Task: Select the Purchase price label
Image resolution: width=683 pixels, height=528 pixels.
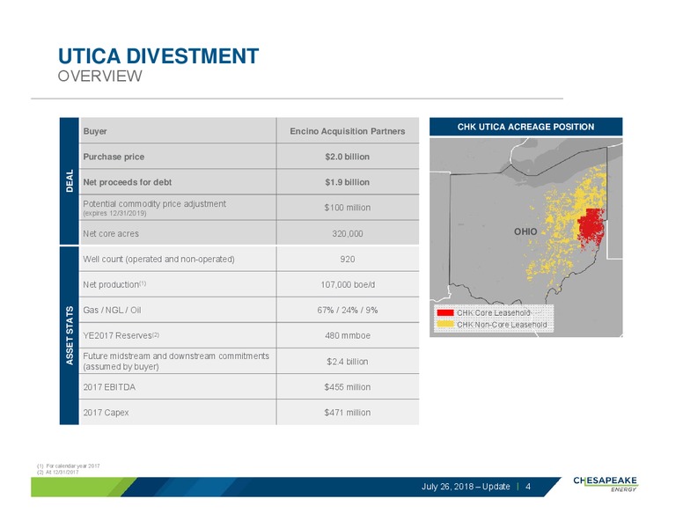Action: coord(114,157)
